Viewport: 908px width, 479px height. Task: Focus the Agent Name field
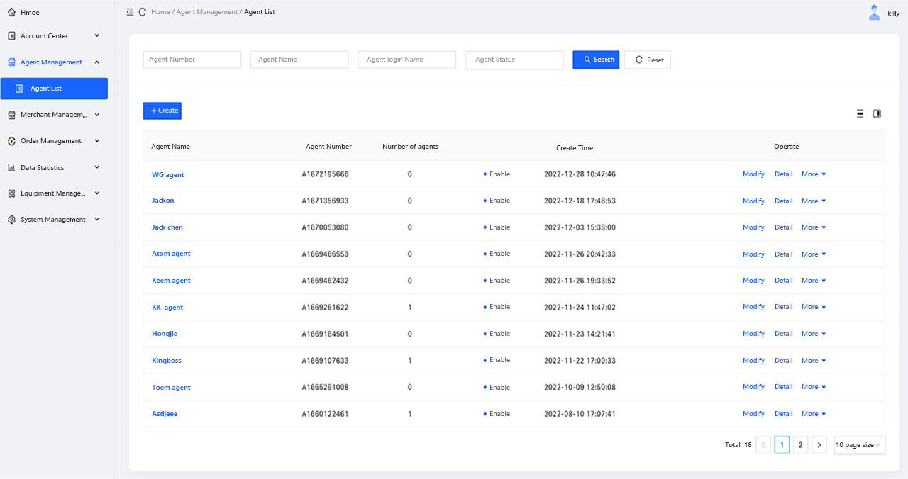[x=299, y=60]
